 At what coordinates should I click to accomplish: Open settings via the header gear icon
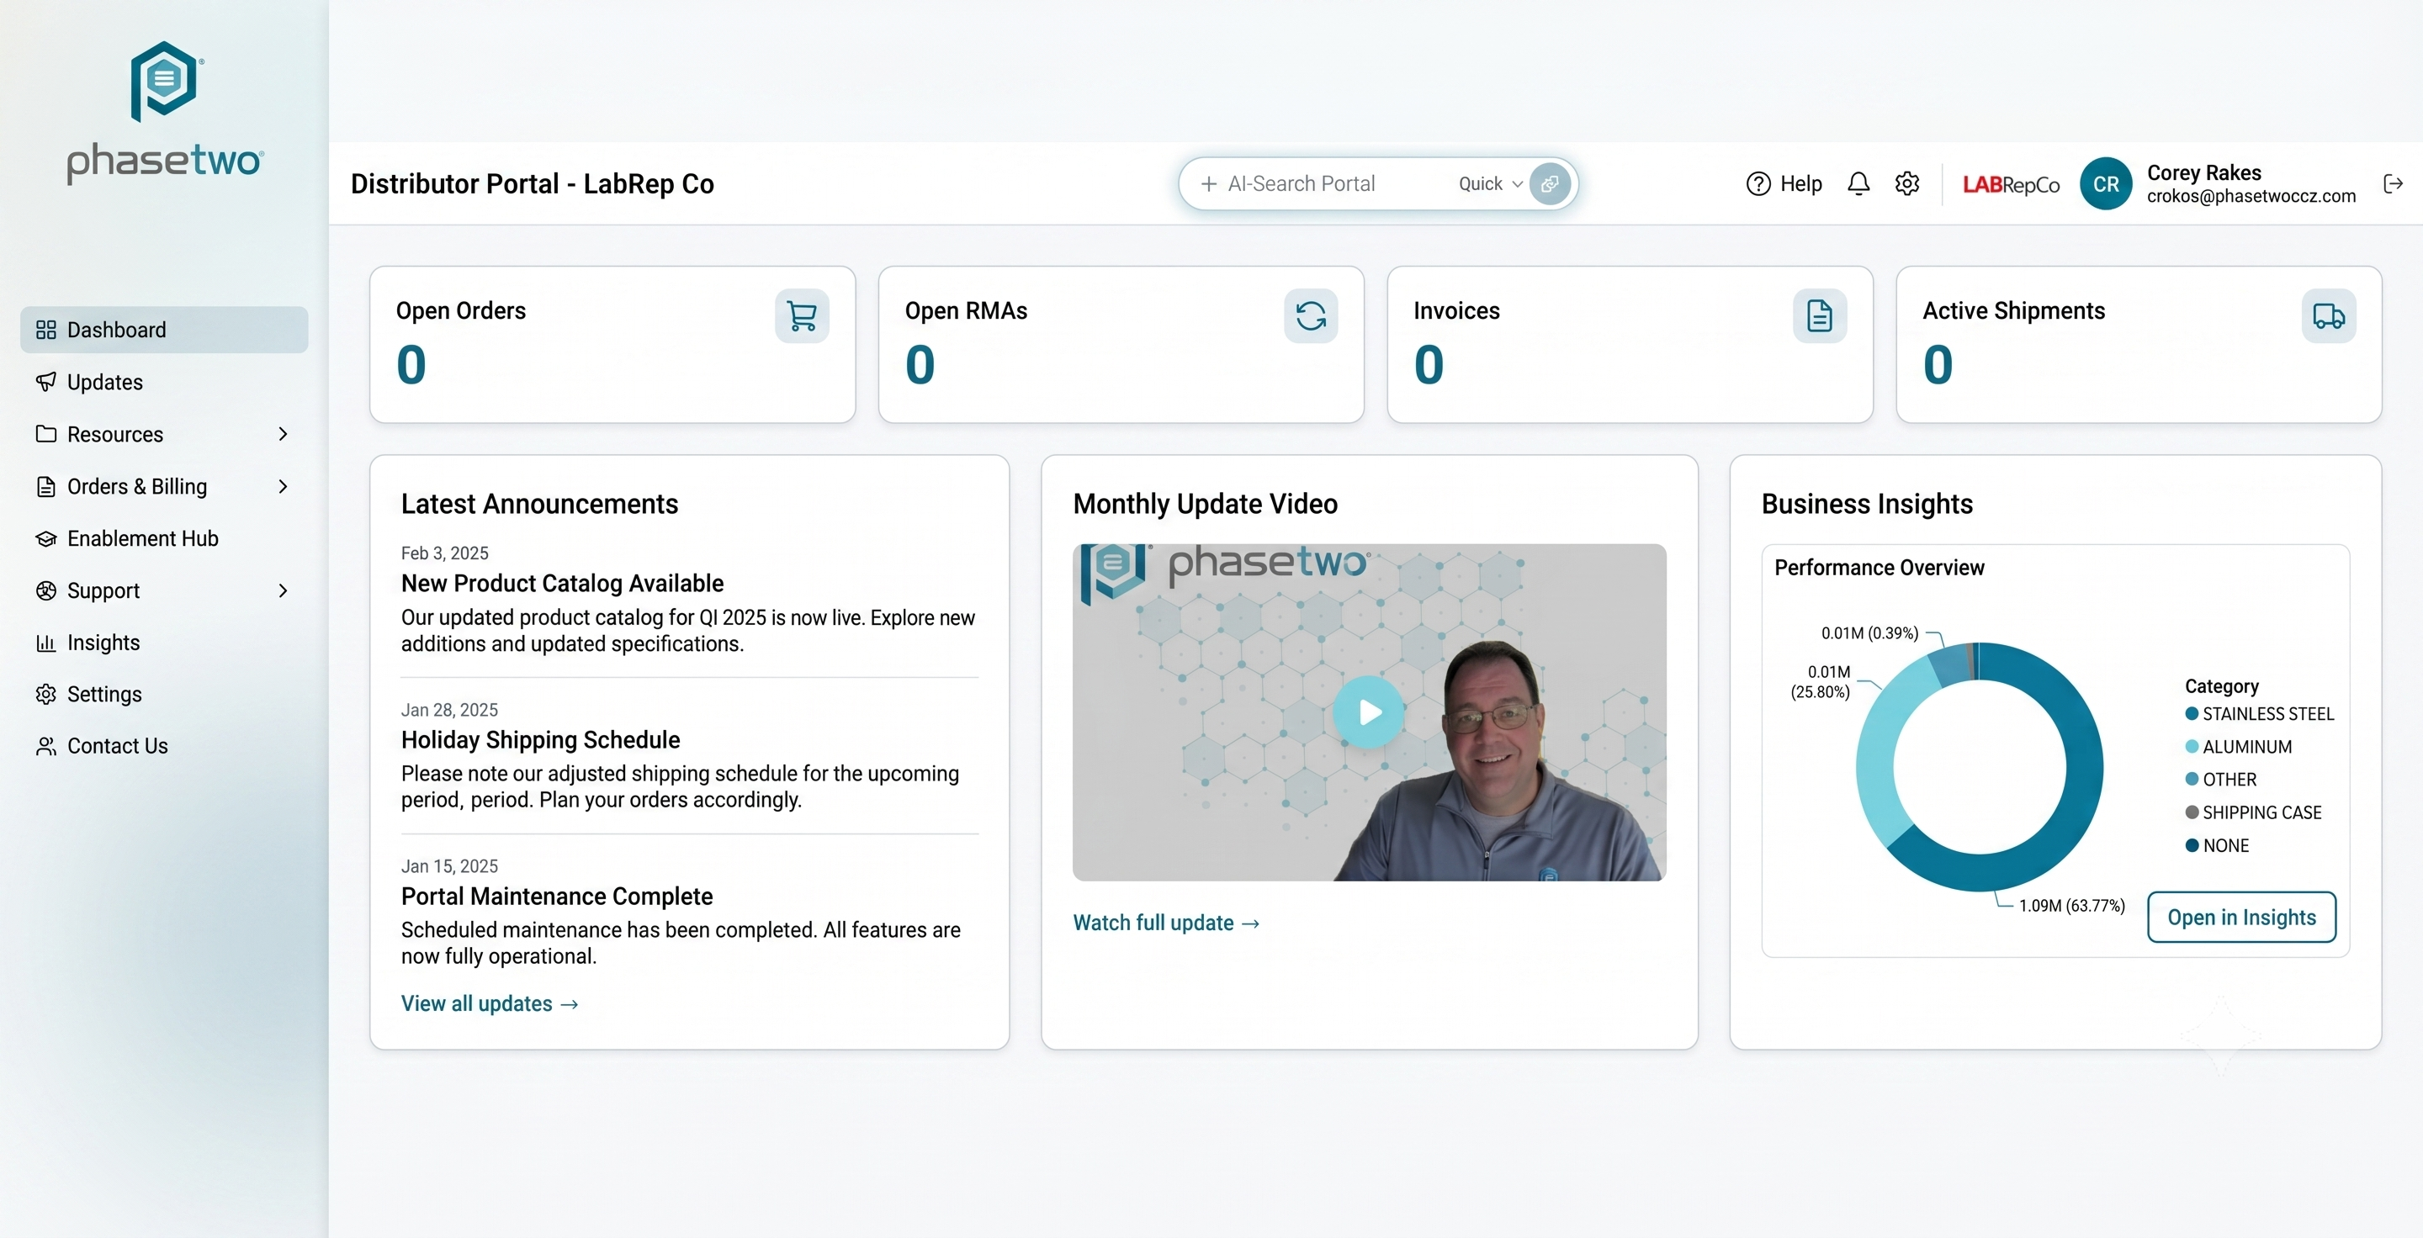click(x=1906, y=183)
